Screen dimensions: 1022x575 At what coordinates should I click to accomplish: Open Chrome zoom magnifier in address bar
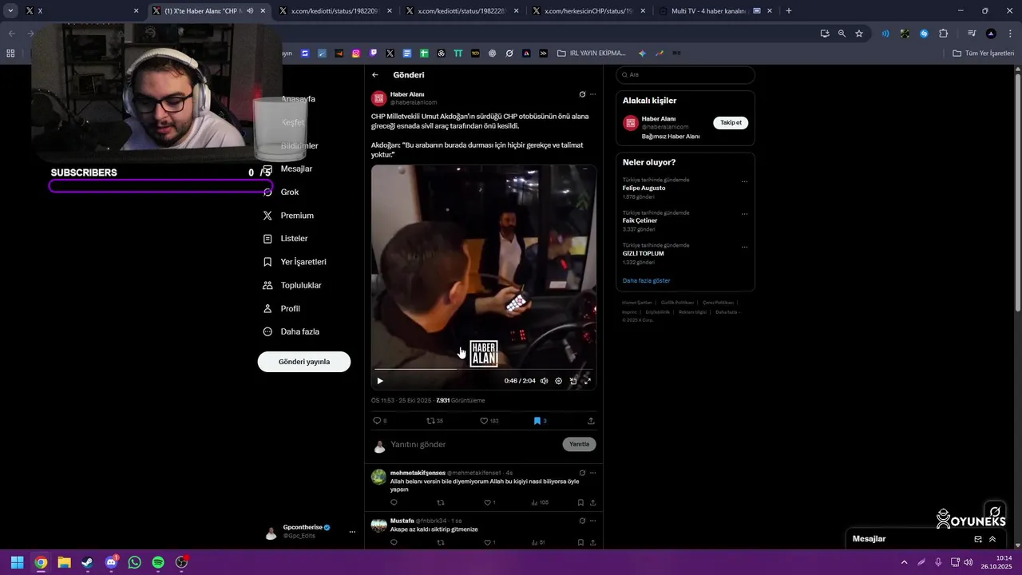click(x=842, y=34)
